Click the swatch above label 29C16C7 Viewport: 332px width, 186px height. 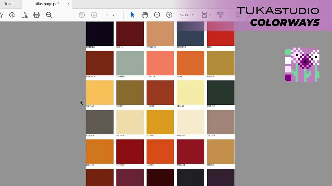[x=100, y=151]
